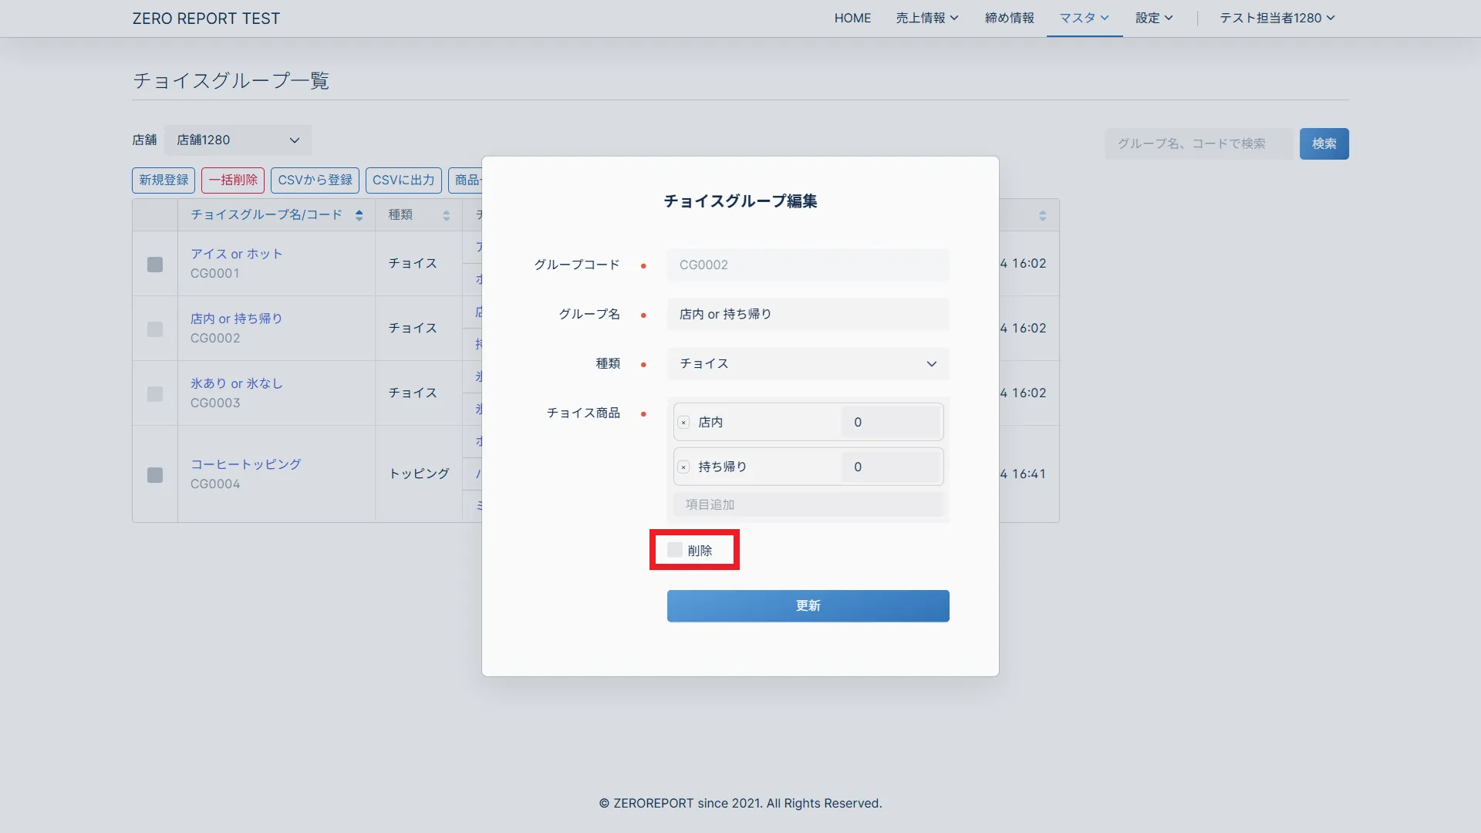Open the 種類 チョイス dropdown
This screenshot has width=1481, height=833.
[x=808, y=364]
